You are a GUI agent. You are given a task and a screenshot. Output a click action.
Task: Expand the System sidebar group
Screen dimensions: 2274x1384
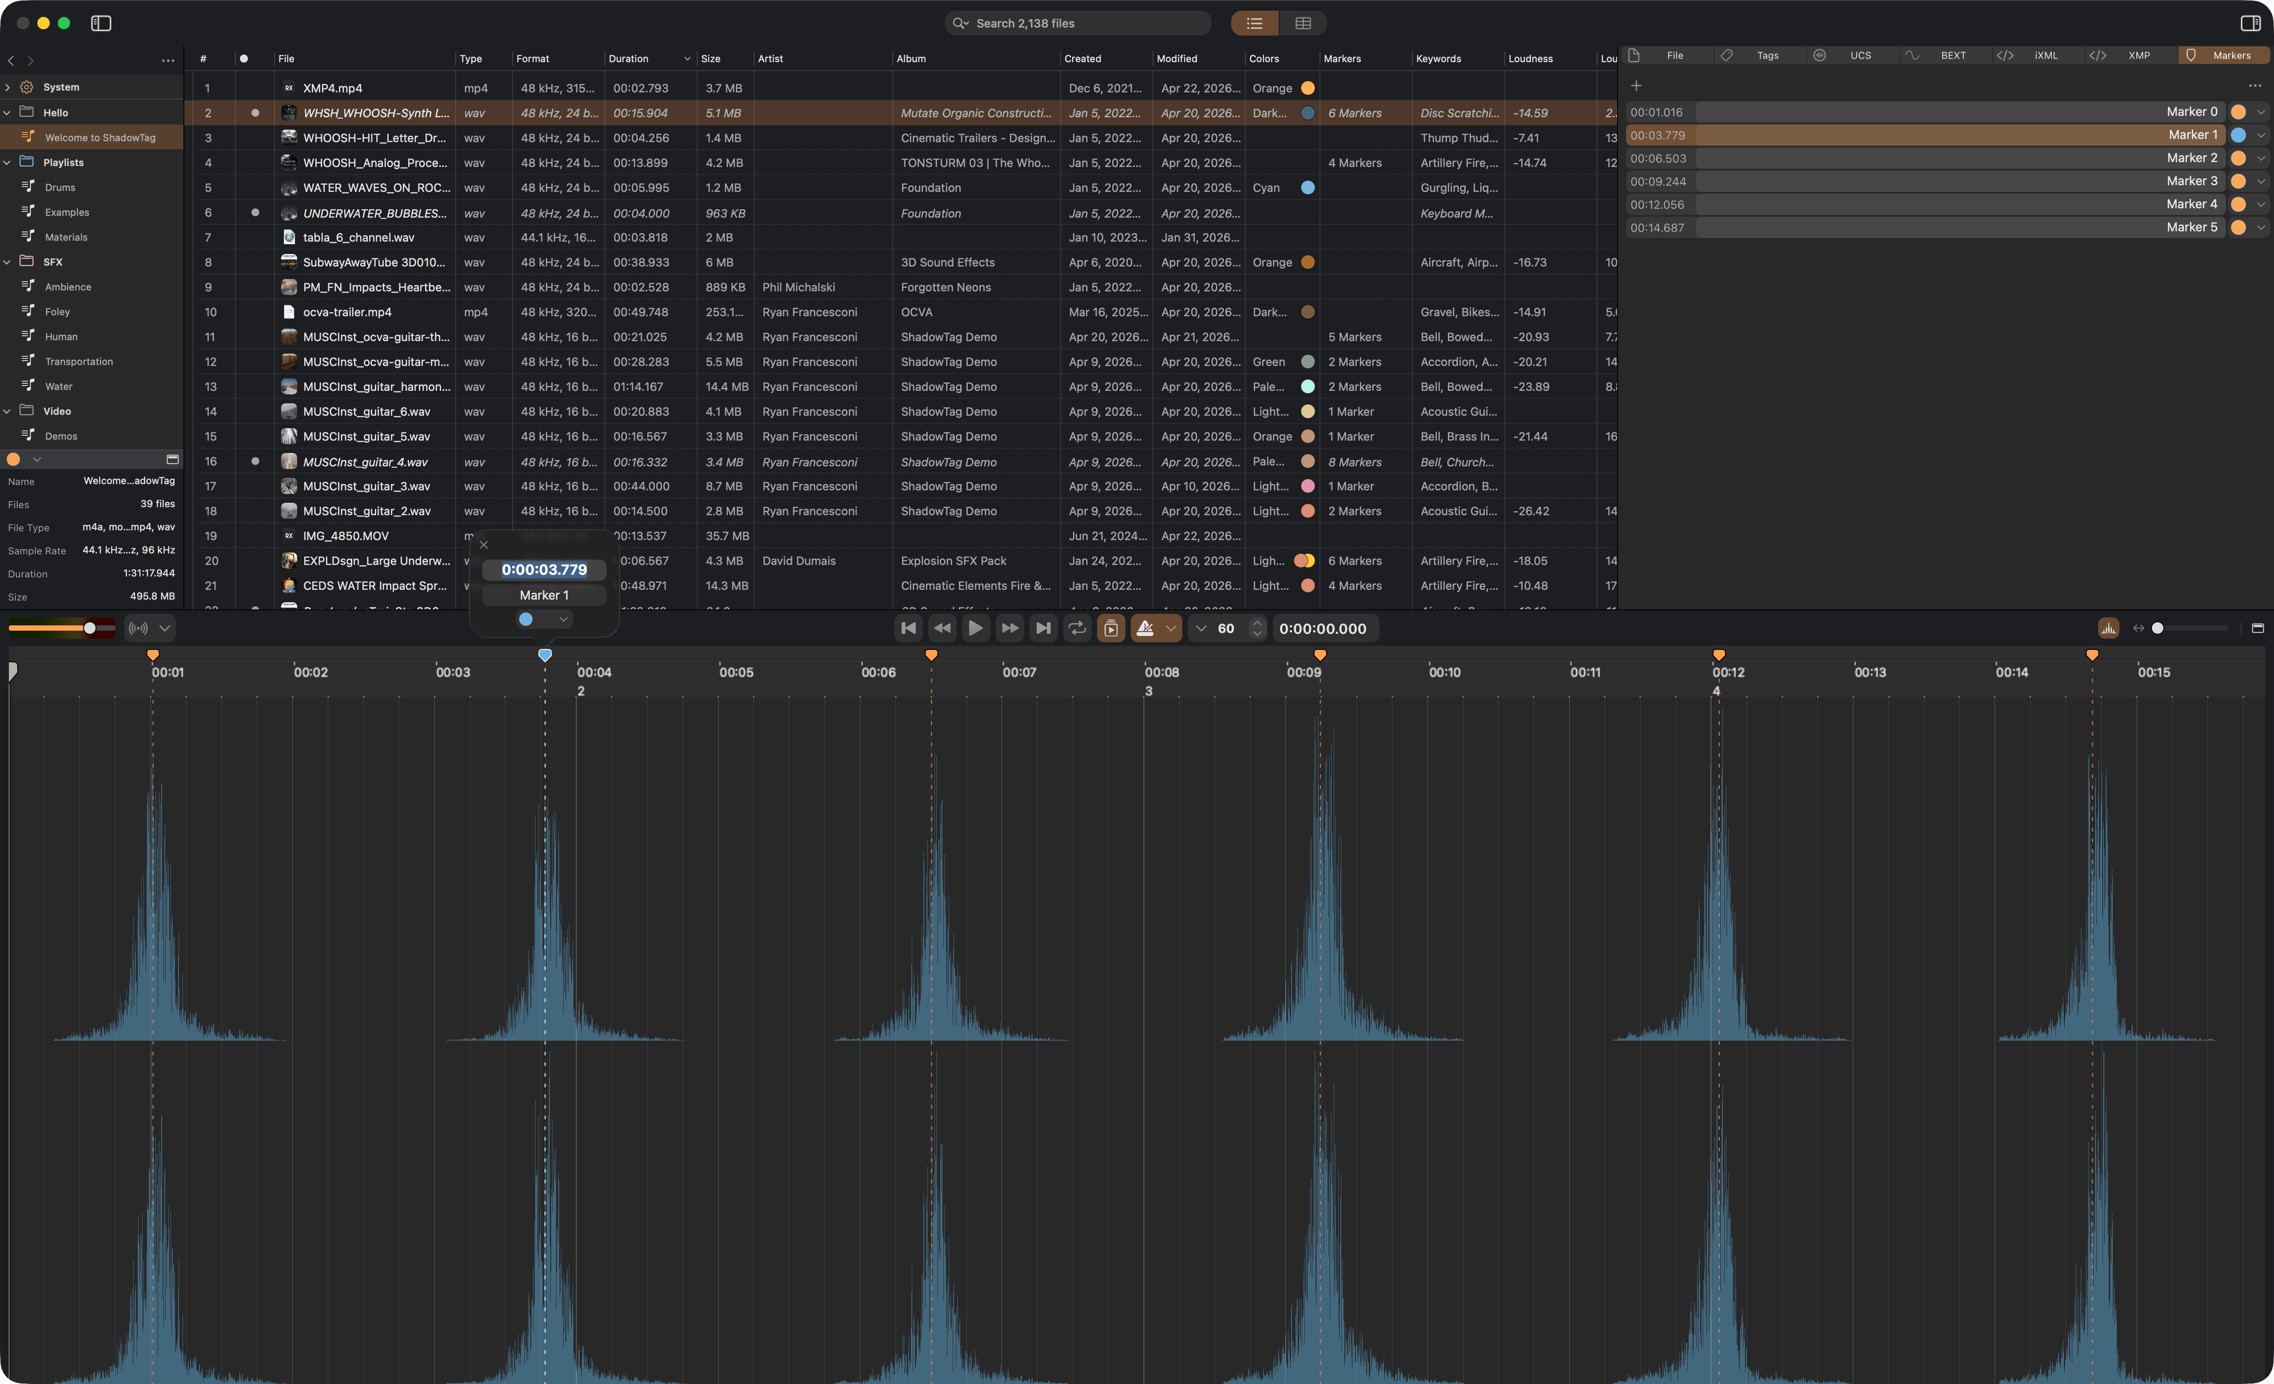pos(8,87)
